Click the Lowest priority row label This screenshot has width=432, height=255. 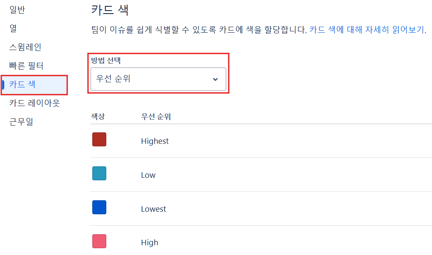(x=153, y=209)
